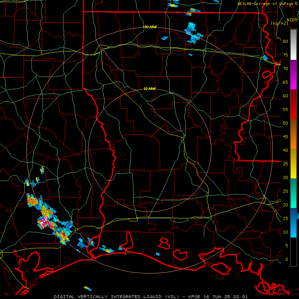Click the 10 value on the color scale
Image resolution: width=299 pixels, height=299 pixels.
(x=285, y=232)
